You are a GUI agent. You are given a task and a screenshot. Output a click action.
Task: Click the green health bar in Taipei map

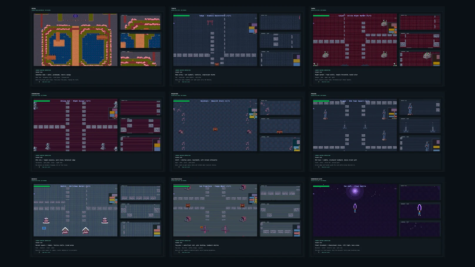point(321,16)
